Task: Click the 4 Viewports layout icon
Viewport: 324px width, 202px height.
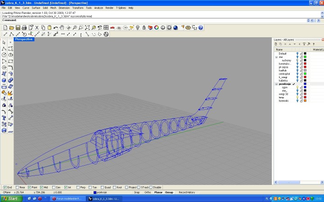Action: 106,28
